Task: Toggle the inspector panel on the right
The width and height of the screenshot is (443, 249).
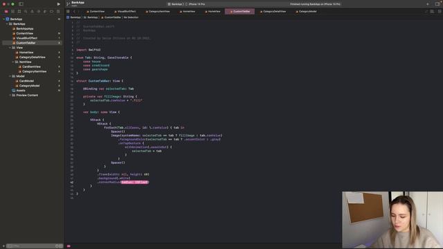Action: click(x=438, y=4)
